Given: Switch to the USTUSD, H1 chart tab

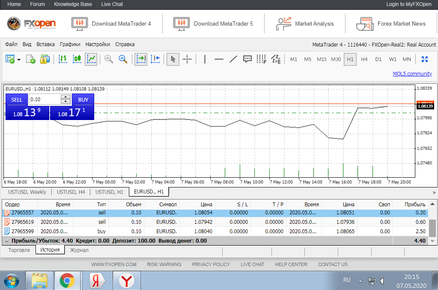Looking at the screenshot, I should [x=109, y=192].
